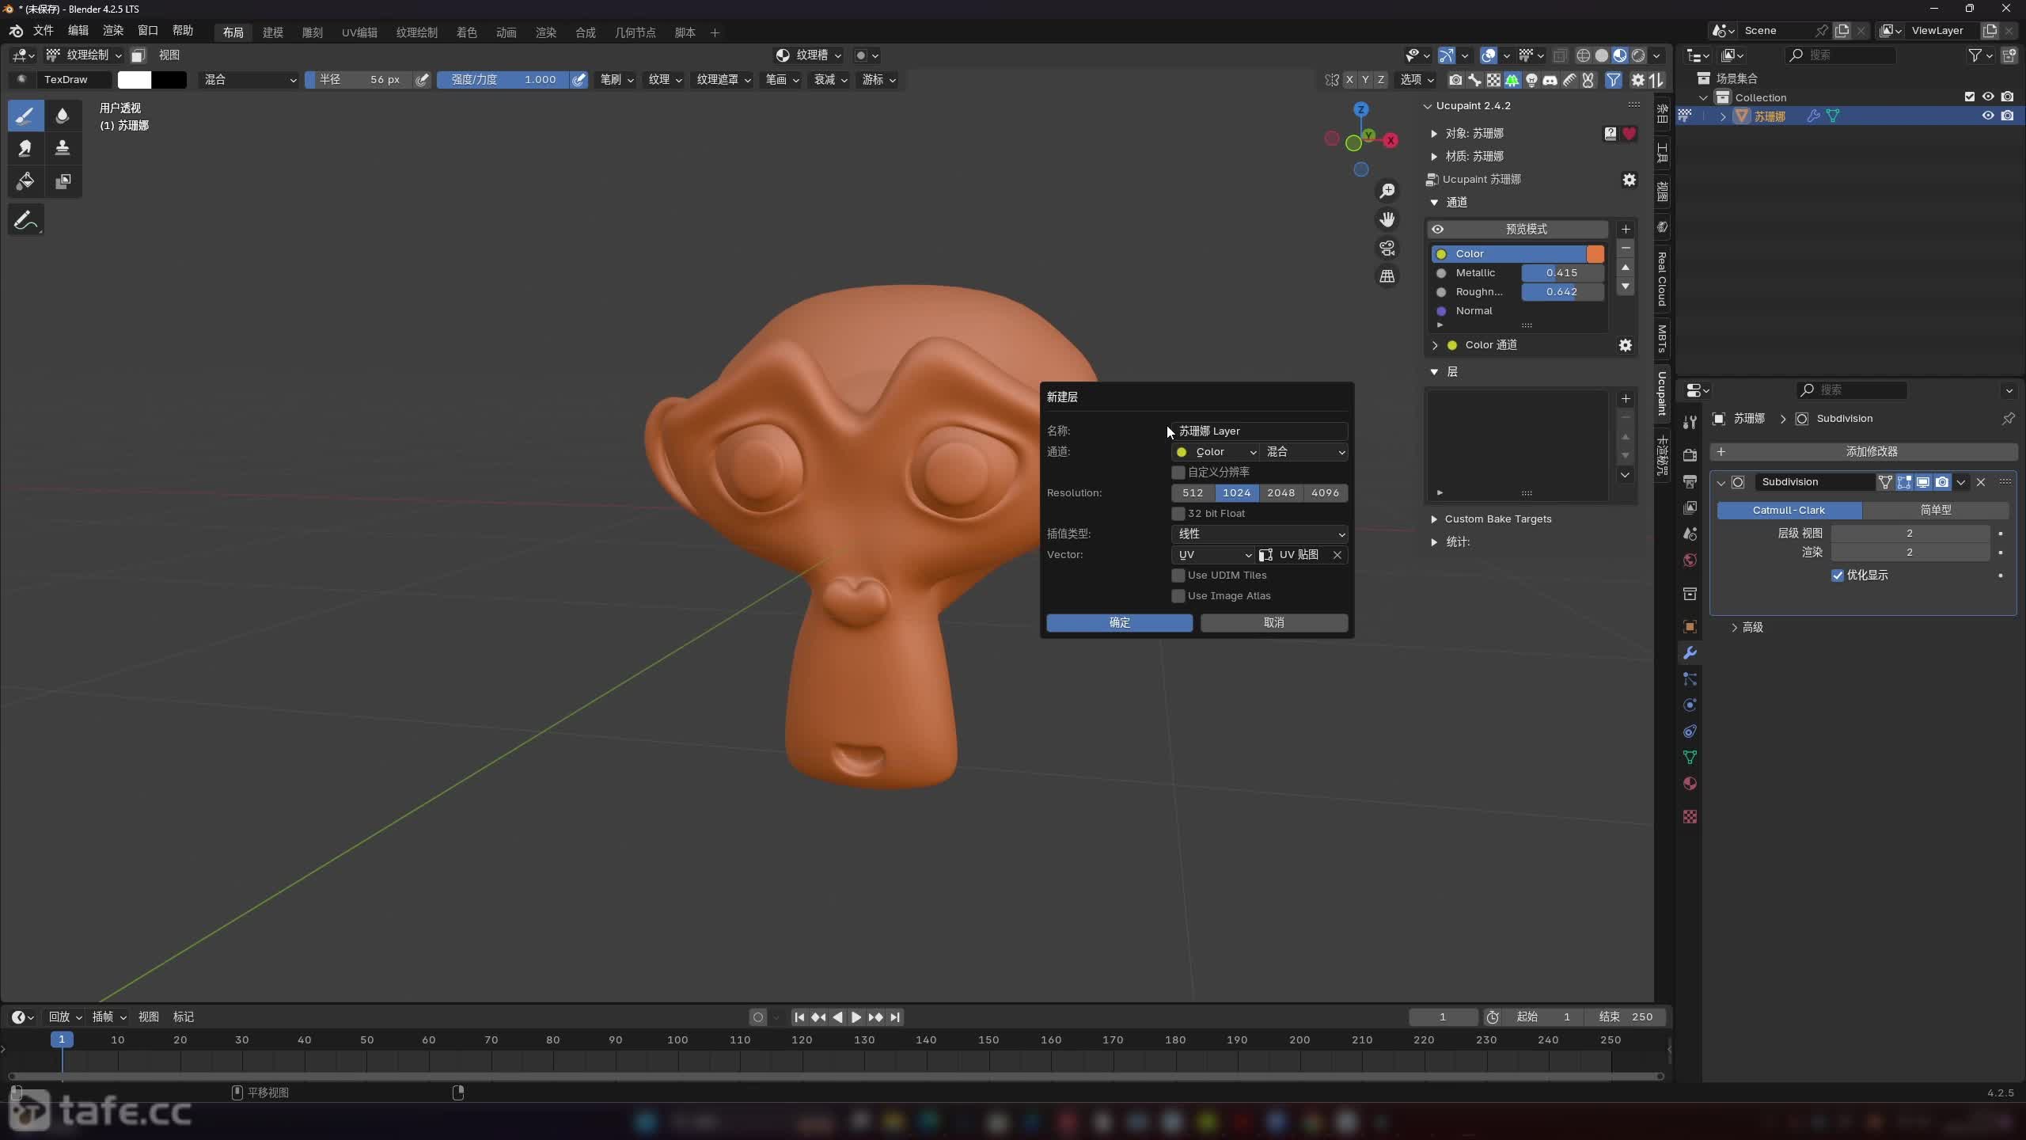Open the Color channel dropdown in dialog

(1215, 452)
